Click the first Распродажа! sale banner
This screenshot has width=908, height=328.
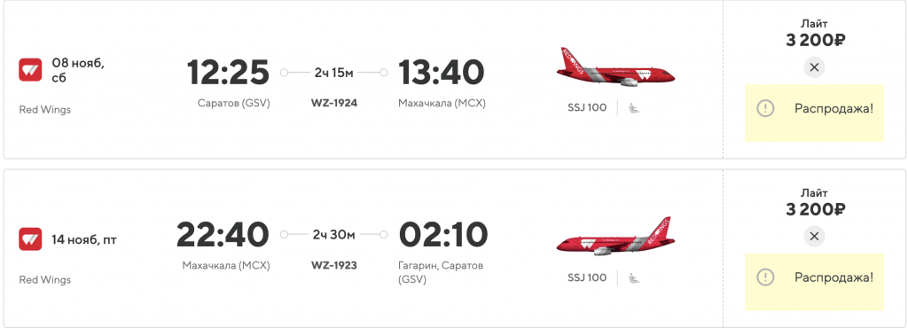click(x=814, y=113)
